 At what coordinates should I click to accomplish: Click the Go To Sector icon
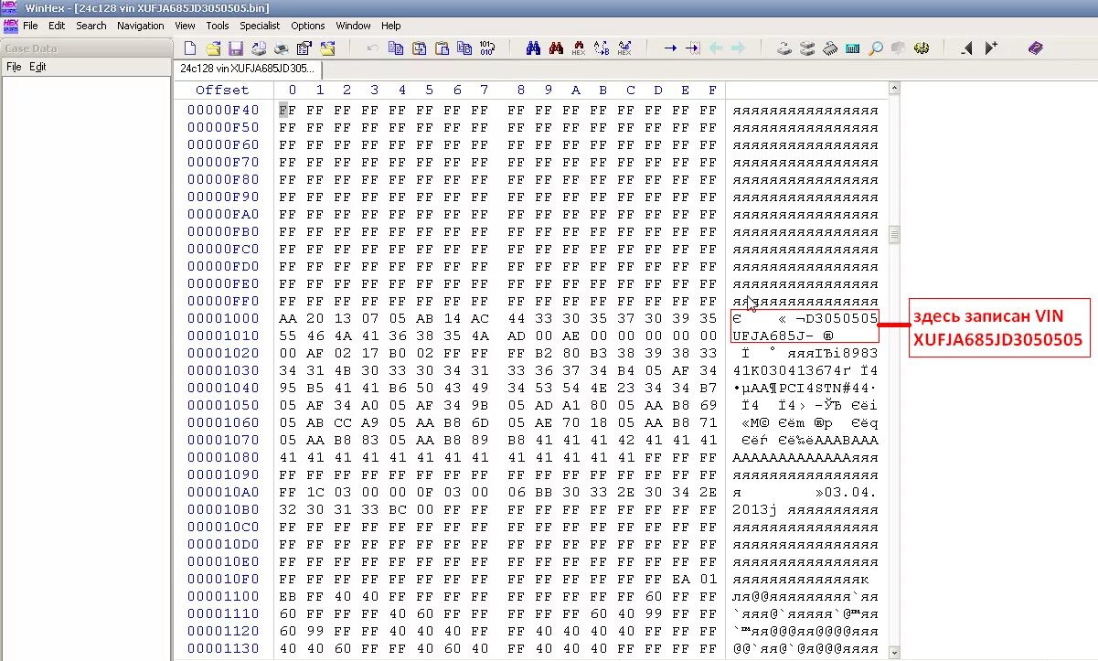pyautogui.click(x=693, y=48)
